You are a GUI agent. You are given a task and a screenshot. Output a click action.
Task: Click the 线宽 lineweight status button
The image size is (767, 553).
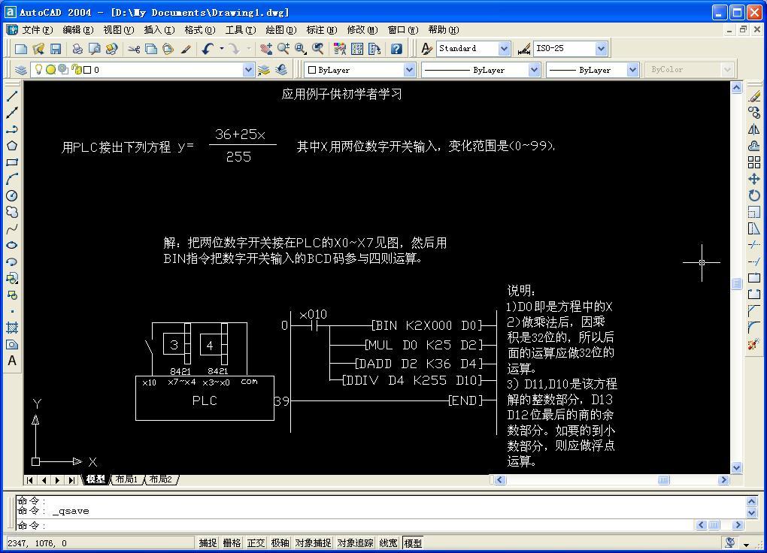(x=388, y=542)
